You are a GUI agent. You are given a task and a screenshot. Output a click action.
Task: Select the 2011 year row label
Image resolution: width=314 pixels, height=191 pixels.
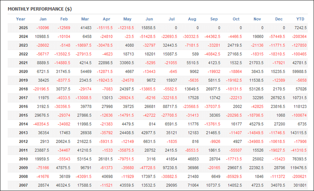click(23, 150)
